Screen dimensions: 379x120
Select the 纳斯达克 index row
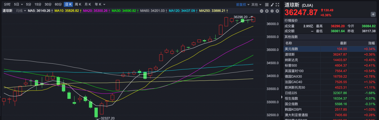[x=331, y=60]
